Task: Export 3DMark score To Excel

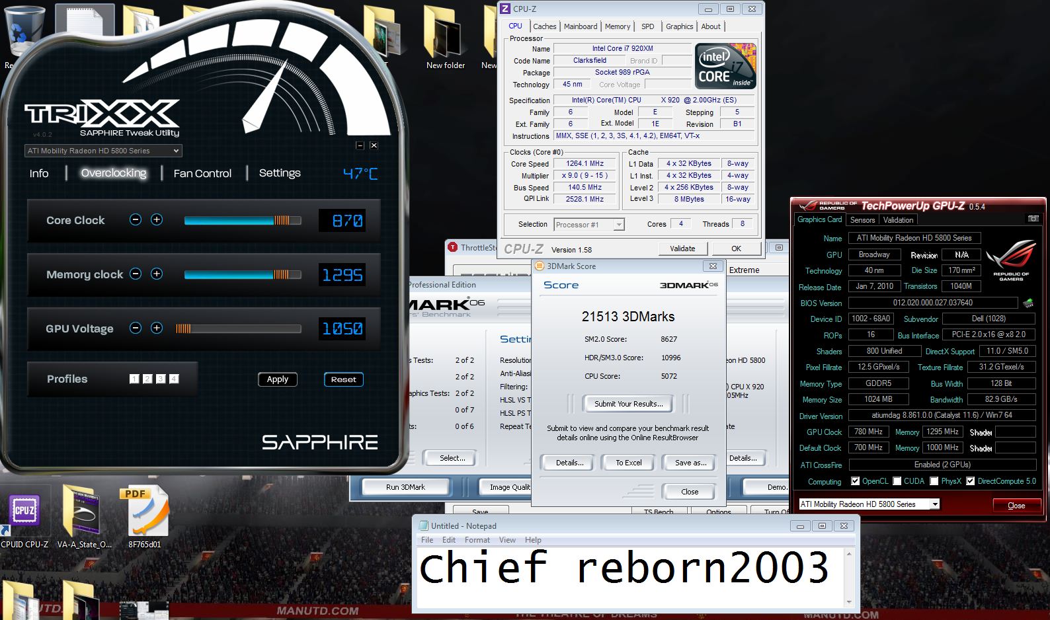Action: [x=629, y=463]
